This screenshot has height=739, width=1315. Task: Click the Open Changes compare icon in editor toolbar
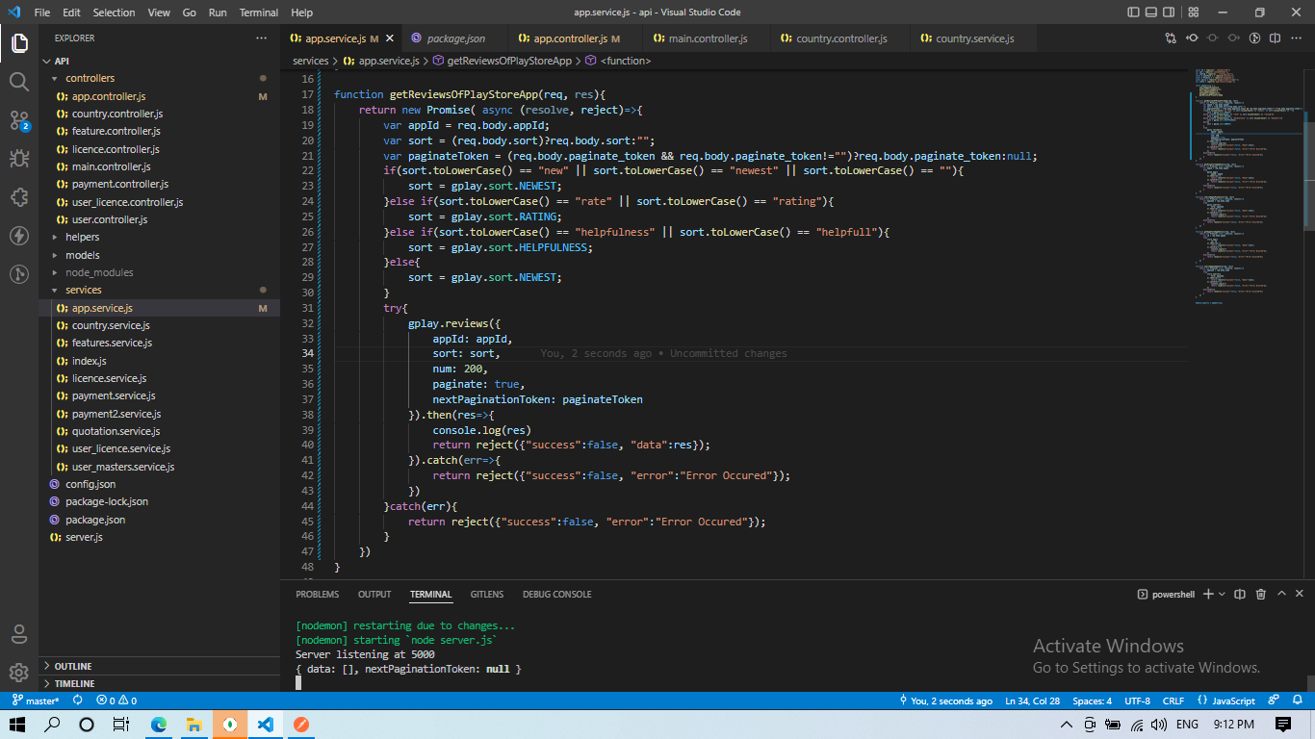tap(1171, 38)
